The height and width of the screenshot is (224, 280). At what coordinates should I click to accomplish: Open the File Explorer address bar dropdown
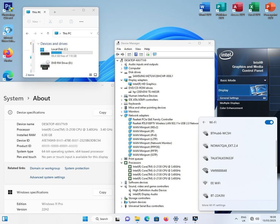tap(92, 34)
